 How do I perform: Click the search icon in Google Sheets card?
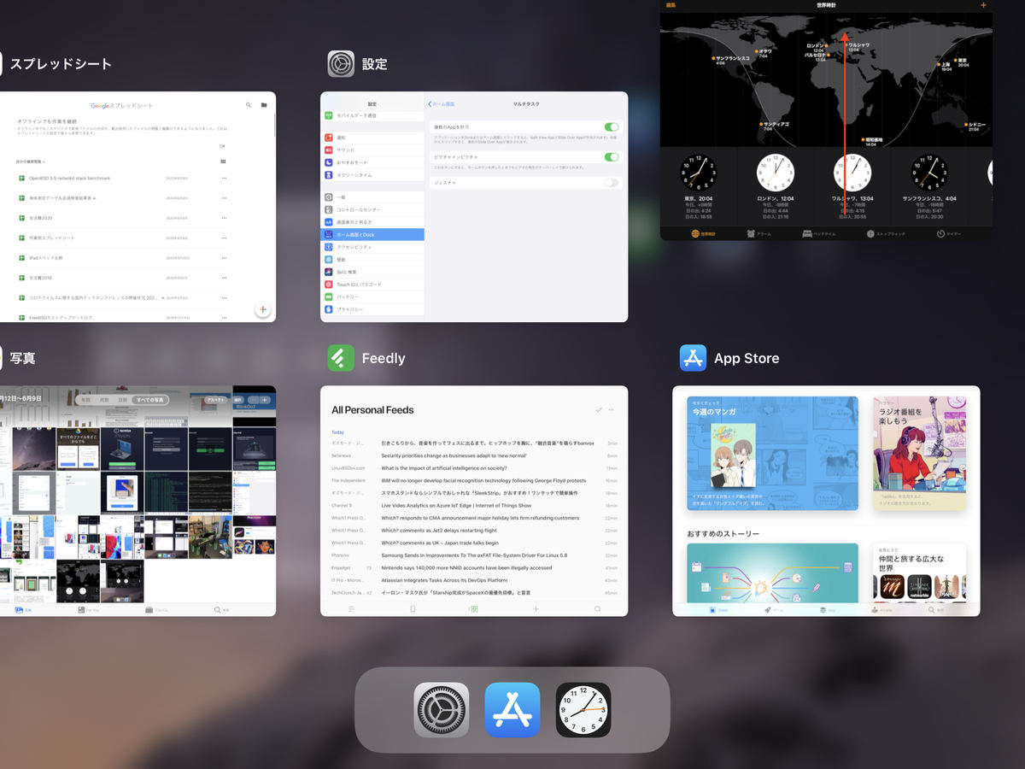(x=249, y=105)
